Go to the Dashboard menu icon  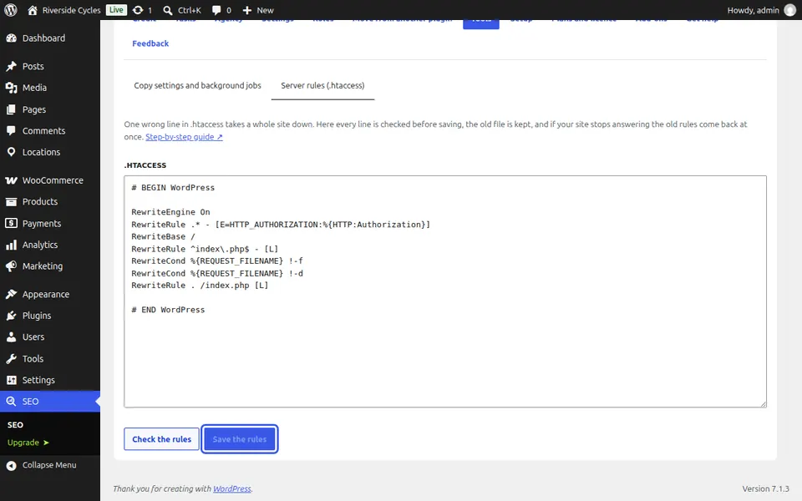tap(11, 38)
